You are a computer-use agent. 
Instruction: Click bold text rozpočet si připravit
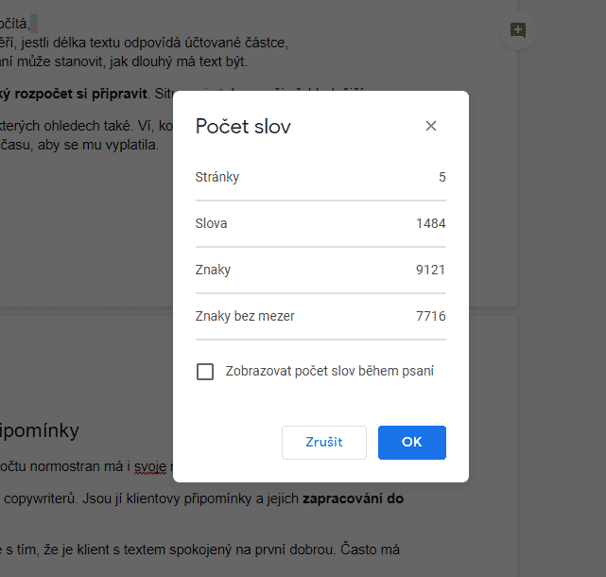80,94
